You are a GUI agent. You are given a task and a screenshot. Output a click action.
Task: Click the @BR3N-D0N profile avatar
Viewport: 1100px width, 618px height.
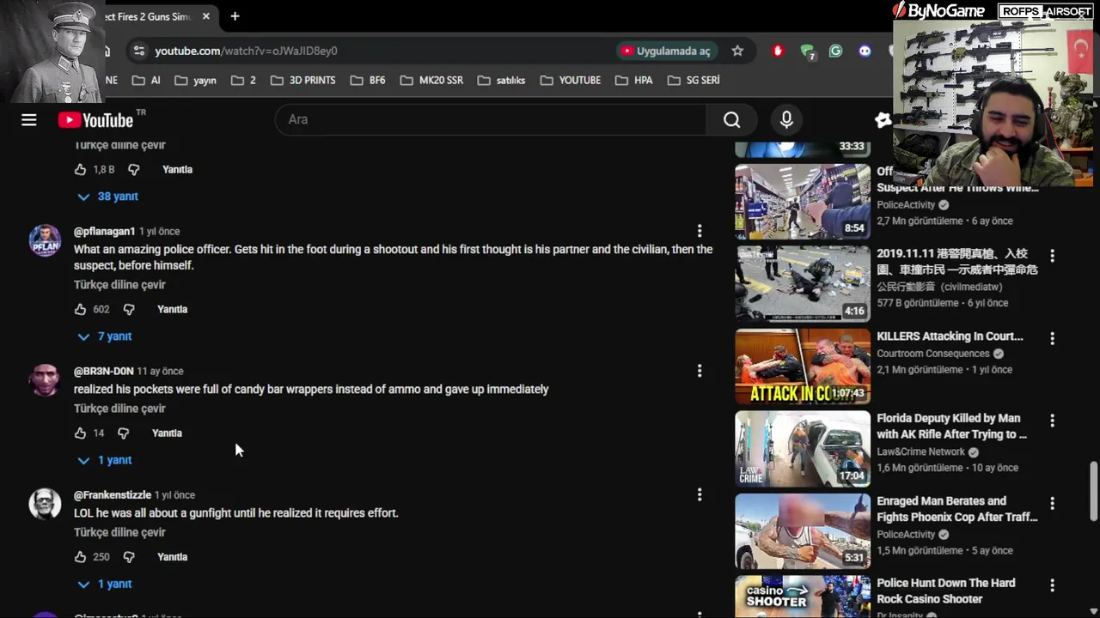click(45, 380)
